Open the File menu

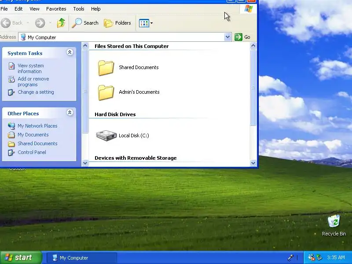click(4, 9)
